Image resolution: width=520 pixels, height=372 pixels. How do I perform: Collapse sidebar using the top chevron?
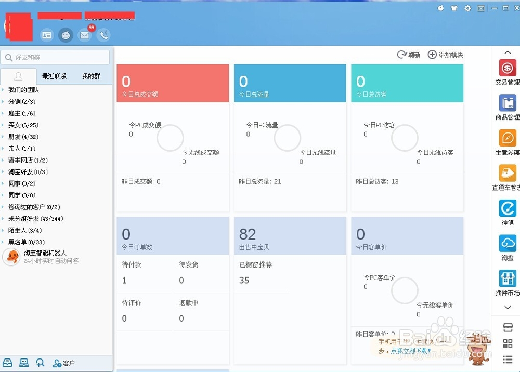point(507,52)
